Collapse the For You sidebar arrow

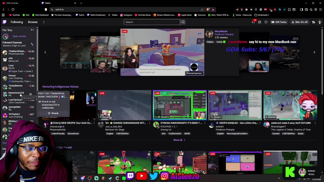(x=32, y=30)
